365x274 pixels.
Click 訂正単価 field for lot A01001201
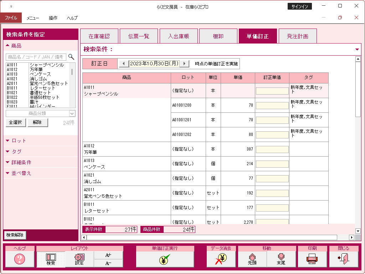click(272, 120)
